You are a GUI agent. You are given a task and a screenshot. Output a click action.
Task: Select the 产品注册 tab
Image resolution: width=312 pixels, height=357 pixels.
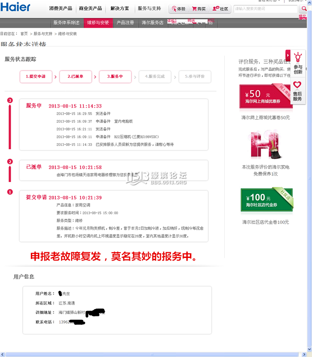(125, 23)
